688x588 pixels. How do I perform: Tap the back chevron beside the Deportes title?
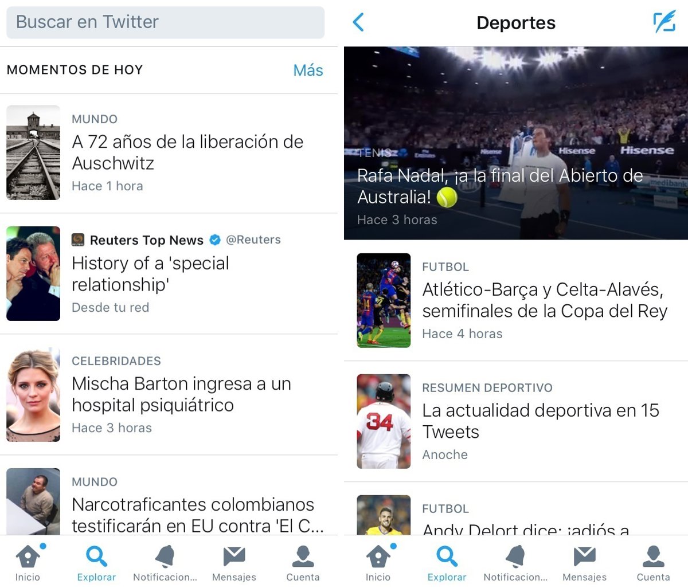358,22
